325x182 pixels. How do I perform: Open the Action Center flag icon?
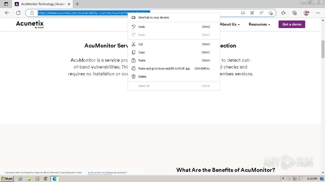[300, 179]
